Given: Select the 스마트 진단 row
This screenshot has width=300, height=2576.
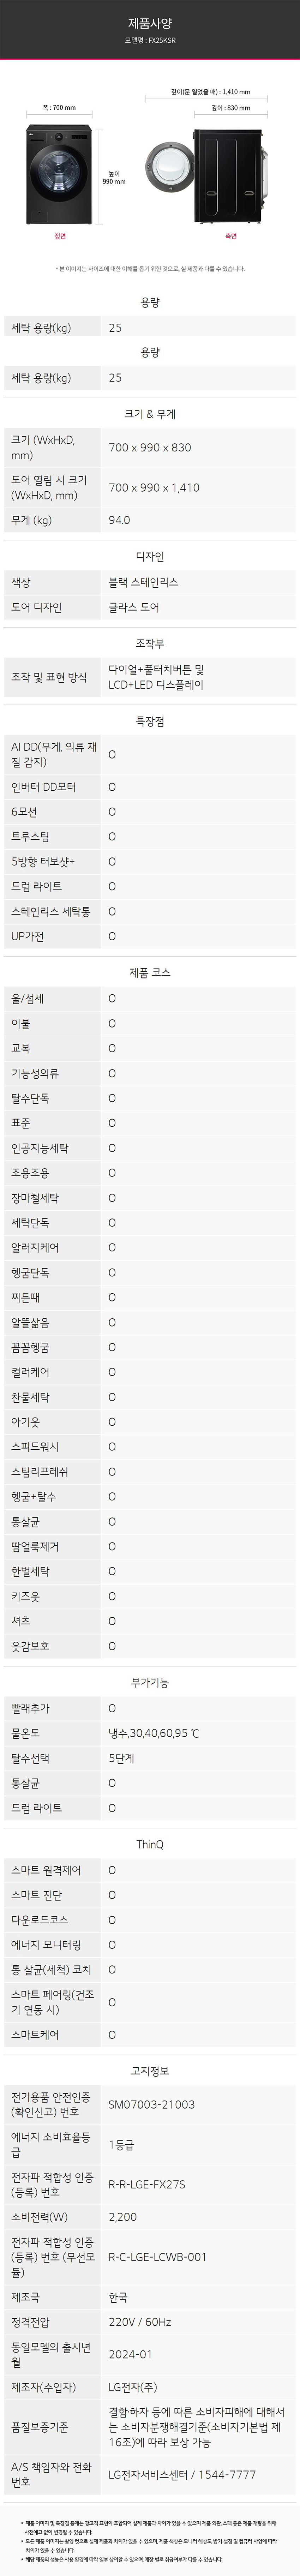Looking at the screenshot, I should click(150, 1895).
